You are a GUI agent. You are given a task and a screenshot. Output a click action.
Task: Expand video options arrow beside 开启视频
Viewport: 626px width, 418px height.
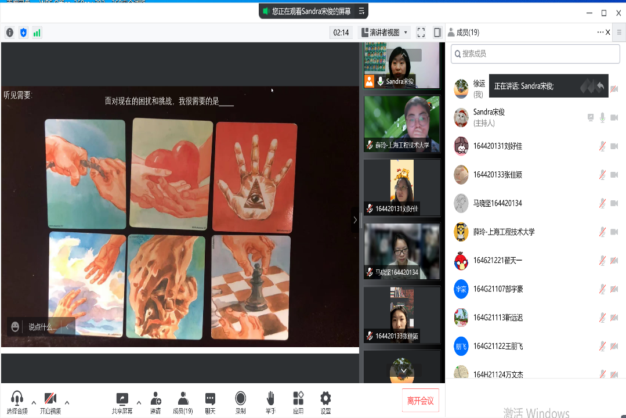tap(67, 402)
